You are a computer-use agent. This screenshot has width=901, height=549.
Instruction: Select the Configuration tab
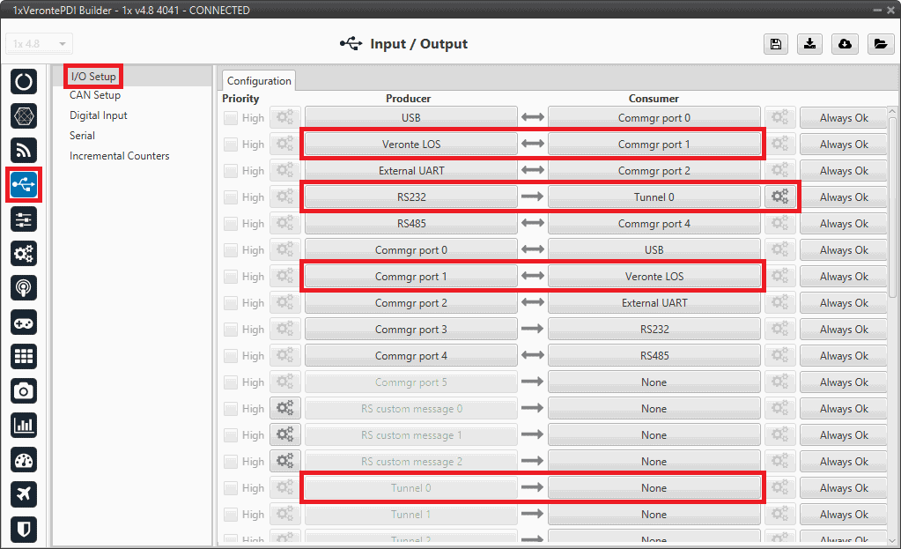(x=259, y=81)
